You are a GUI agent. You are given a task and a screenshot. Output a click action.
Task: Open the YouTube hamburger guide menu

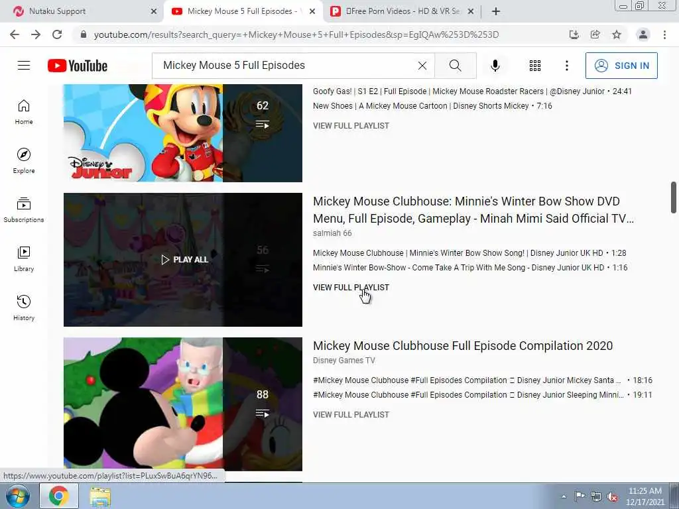24,66
